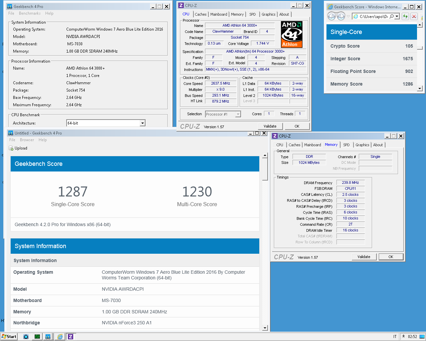Open the File menu in Geekbench 4 Pro

(11, 13)
